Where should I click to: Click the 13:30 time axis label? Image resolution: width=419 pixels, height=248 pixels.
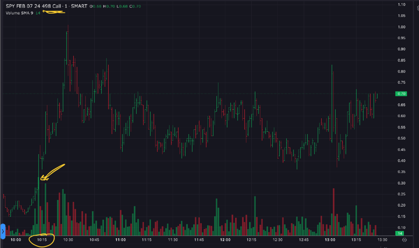pos(382,240)
